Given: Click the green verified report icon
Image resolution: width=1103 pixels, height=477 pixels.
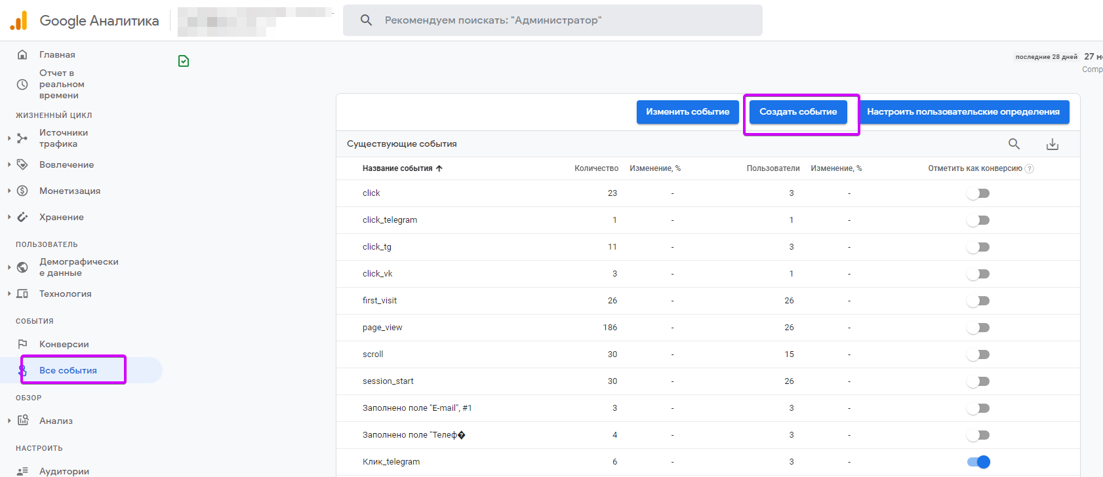Looking at the screenshot, I should pos(184,61).
